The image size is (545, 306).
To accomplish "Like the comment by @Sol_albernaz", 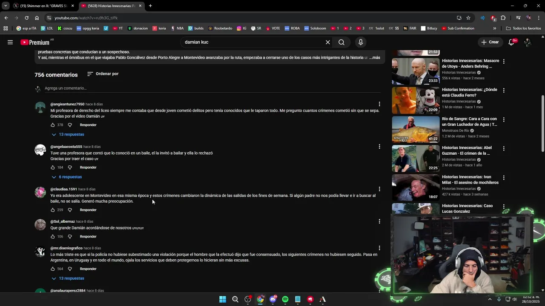I will (x=53, y=236).
